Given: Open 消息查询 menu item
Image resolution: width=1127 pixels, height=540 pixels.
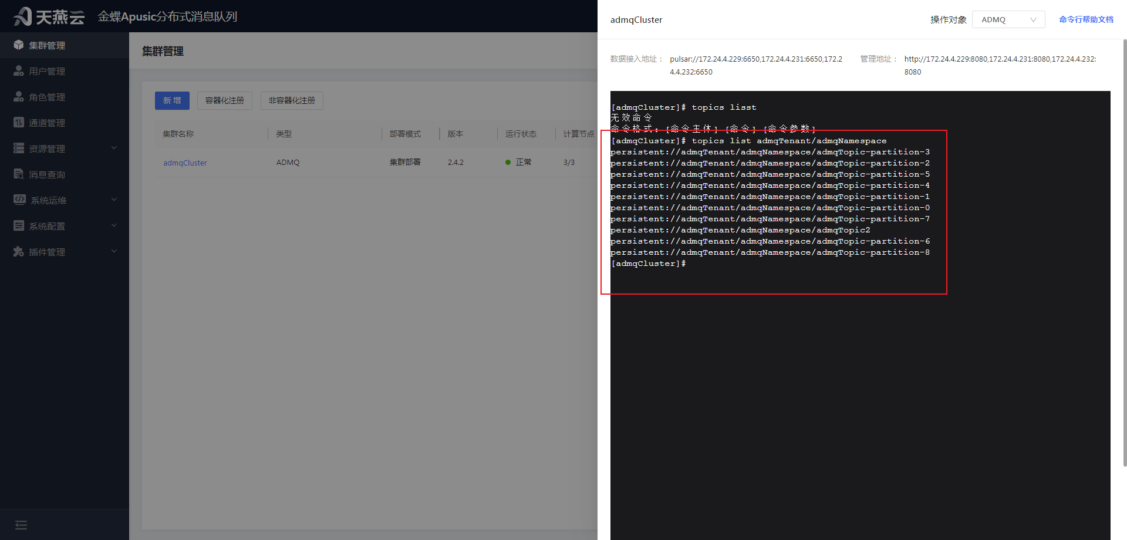Looking at the screenshot, I should point(65,174).
